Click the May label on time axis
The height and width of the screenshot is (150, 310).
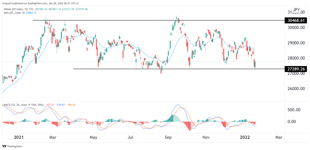pyautogui.click(x=94, y=137)
